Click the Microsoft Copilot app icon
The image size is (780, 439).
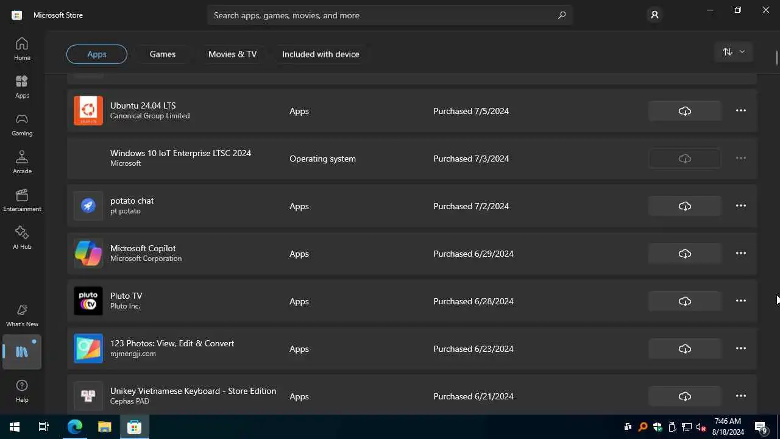88,253
